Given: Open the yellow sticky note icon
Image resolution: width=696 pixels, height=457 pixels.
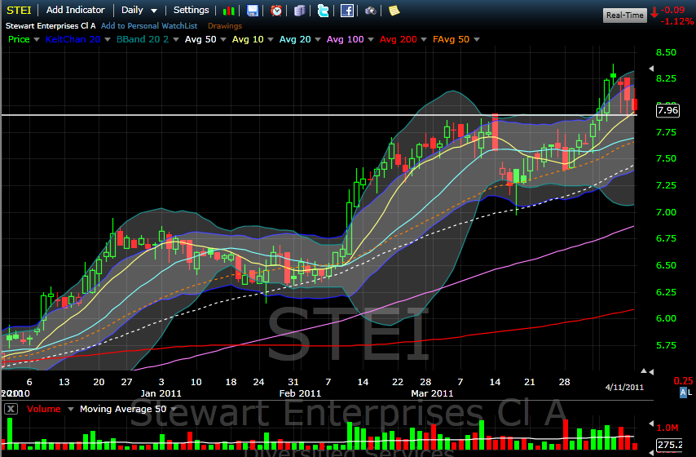Looking at the screenshot, I should [x=394, y=11].
